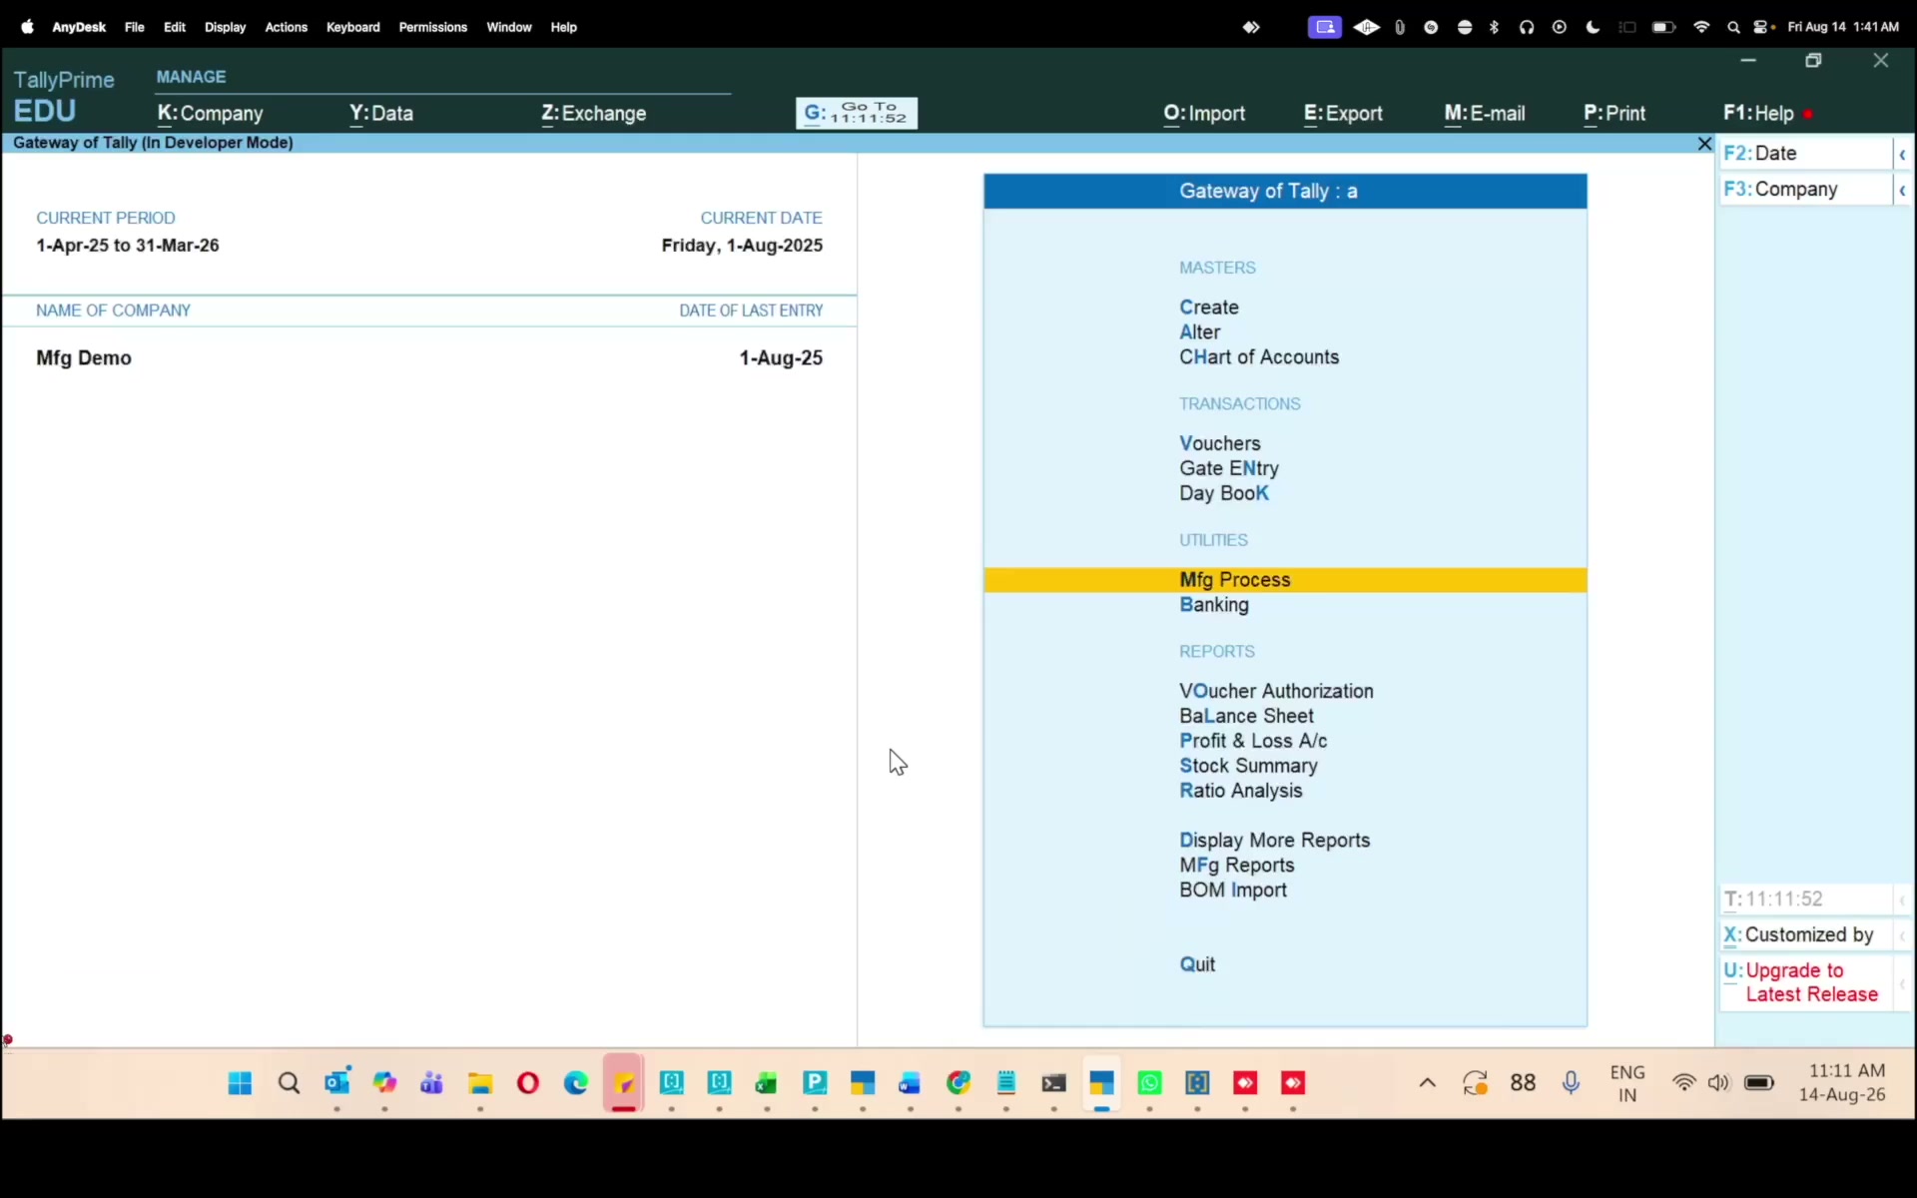Click the Wi-Fi icon in Windows taskbar
This screenshot has height=1198, width=1917.
click(x=1684, y=1083)
